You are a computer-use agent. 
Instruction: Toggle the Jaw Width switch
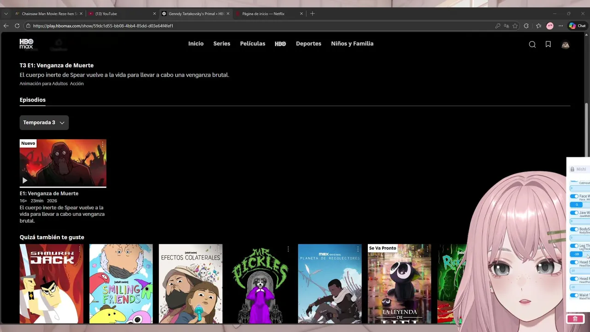(x=574, y=213)
